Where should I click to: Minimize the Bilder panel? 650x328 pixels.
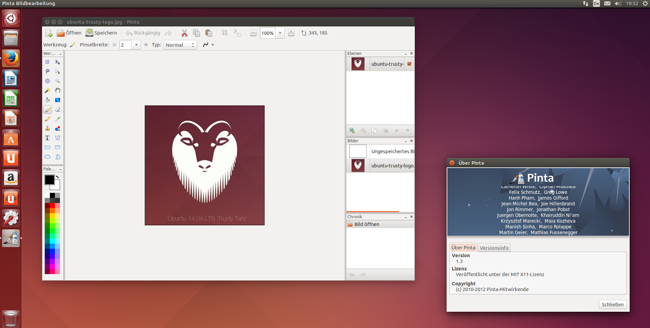point(406,141)
